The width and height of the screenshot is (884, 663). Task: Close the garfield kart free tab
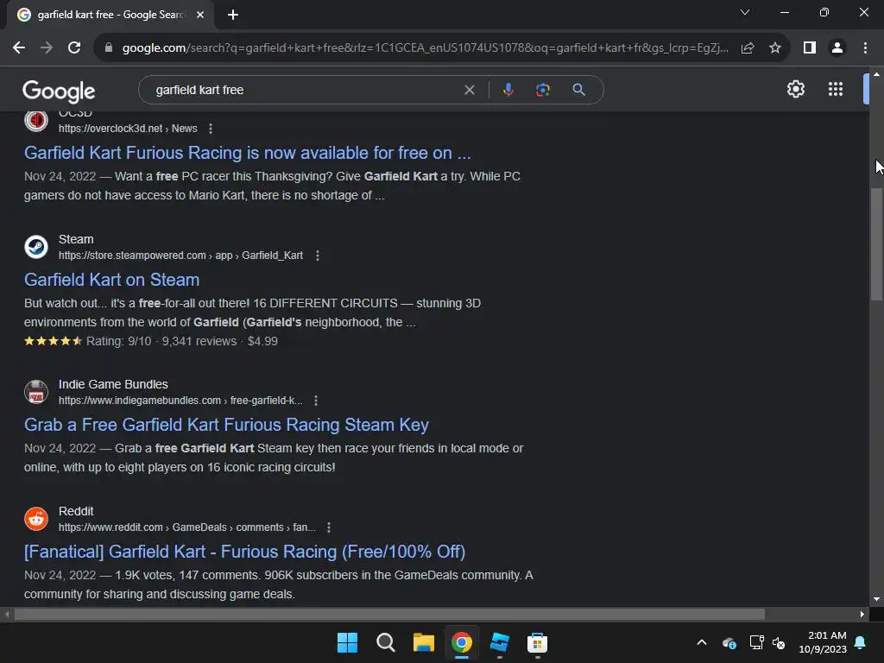tap(200, 15)
